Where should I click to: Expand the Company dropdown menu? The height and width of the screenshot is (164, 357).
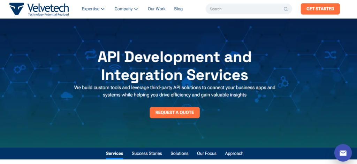pyautogui.click(x=126, y=9)
